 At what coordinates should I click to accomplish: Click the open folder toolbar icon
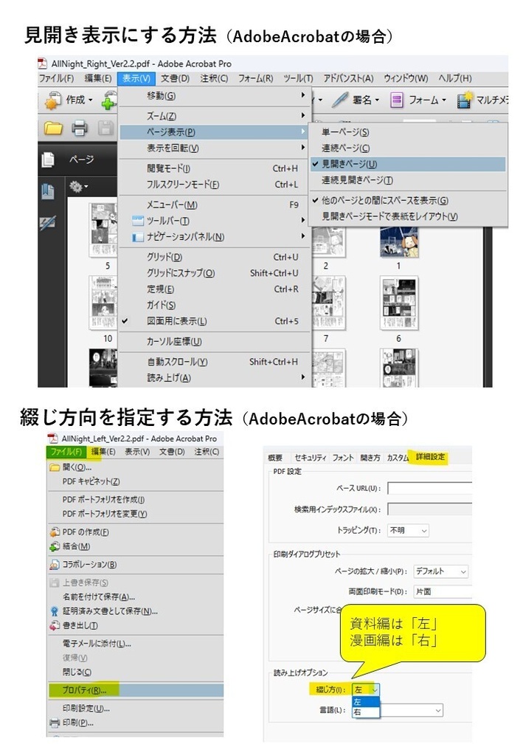pos(53,128)
